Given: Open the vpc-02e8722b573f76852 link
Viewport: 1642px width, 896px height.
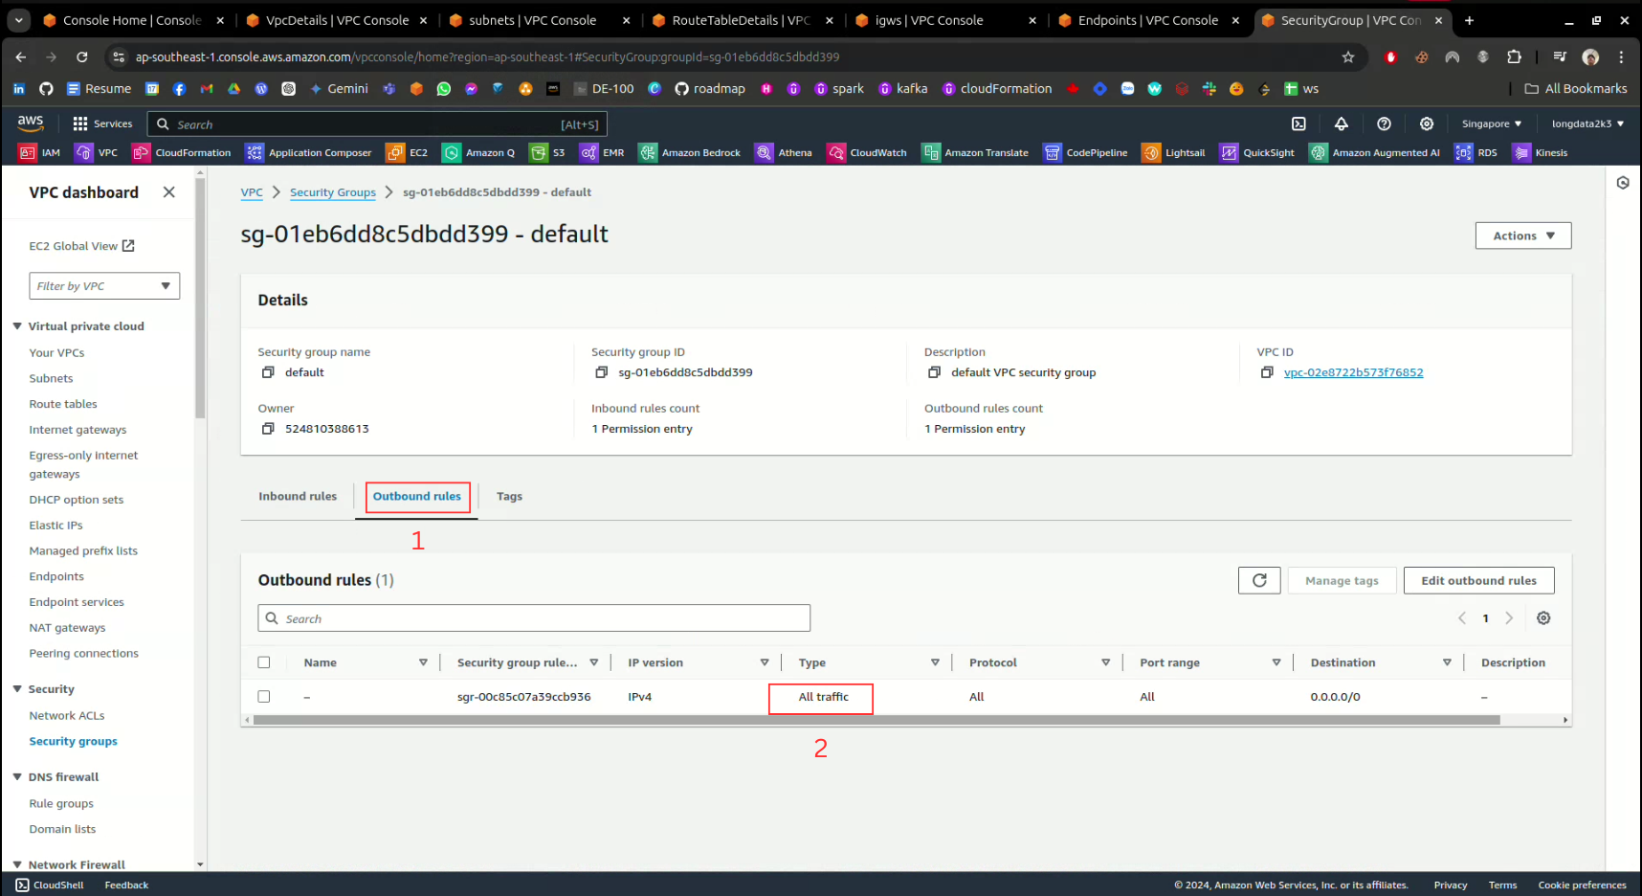Looking at the screenshot, I should click(x=1353, y=372).
